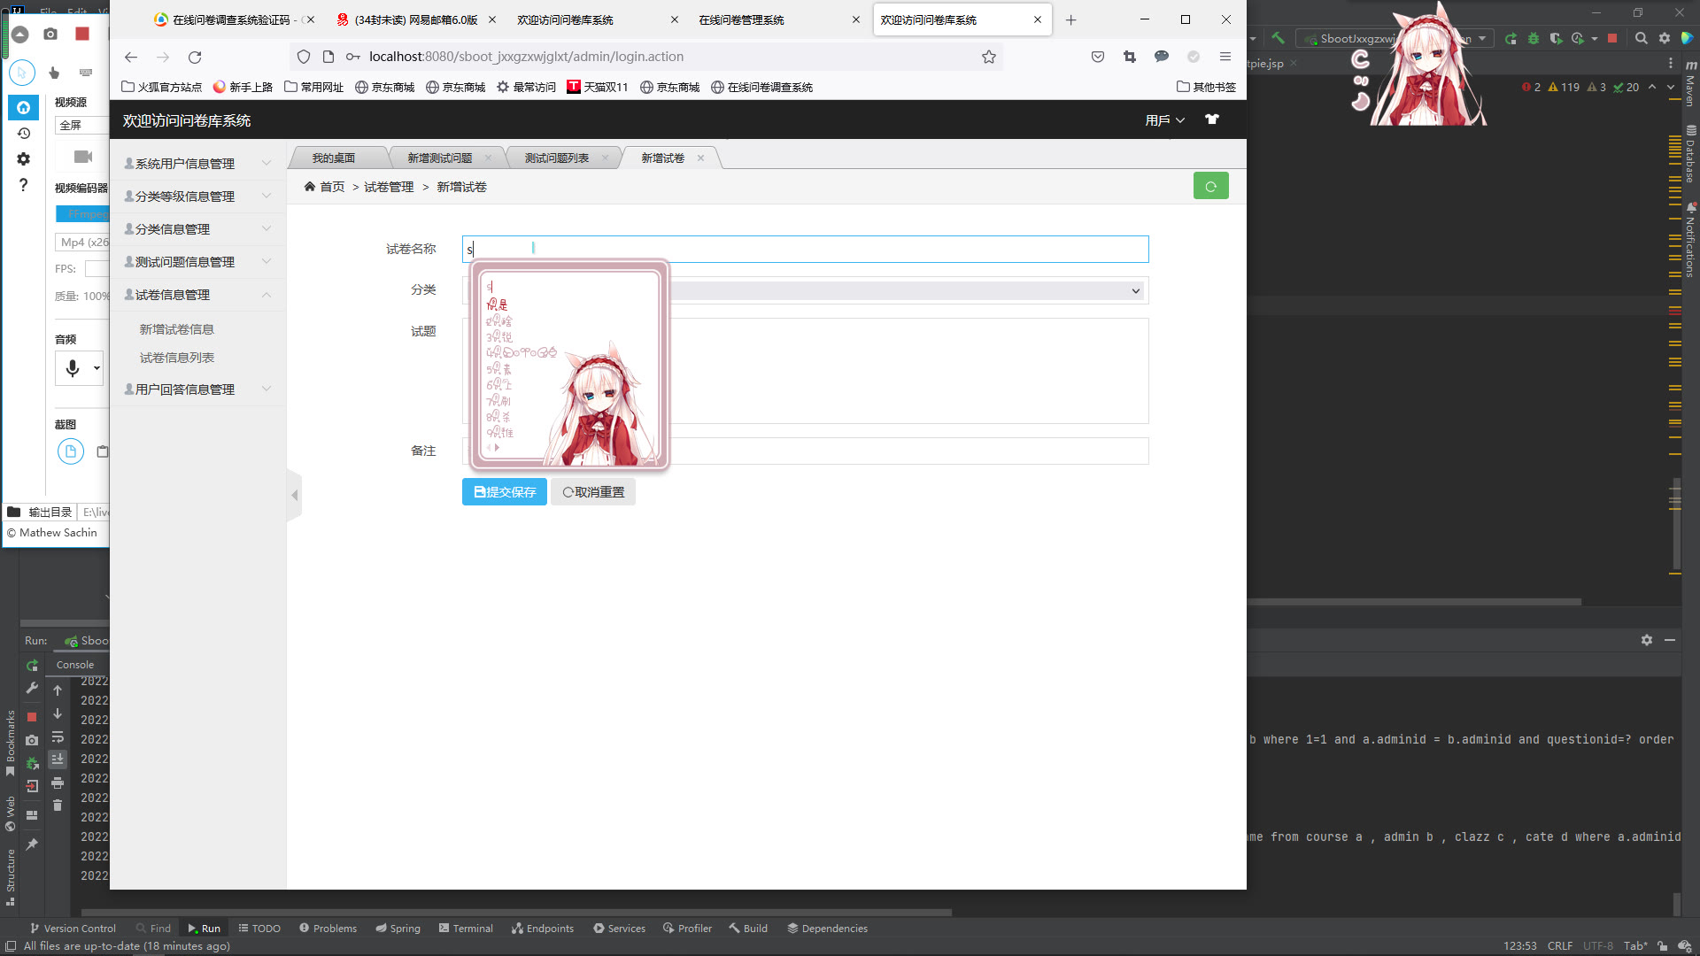Click the browser back arrow
Screen dimensions: 1700x956
(x=131, y=57)
